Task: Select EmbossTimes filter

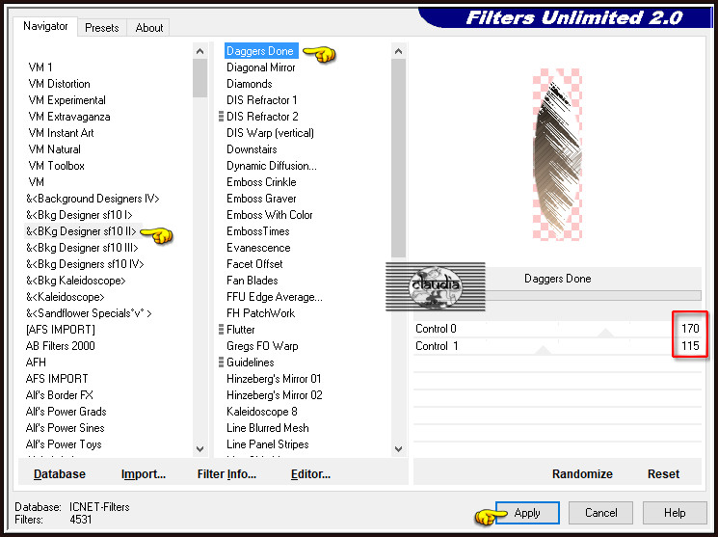Action: point(257,231)
